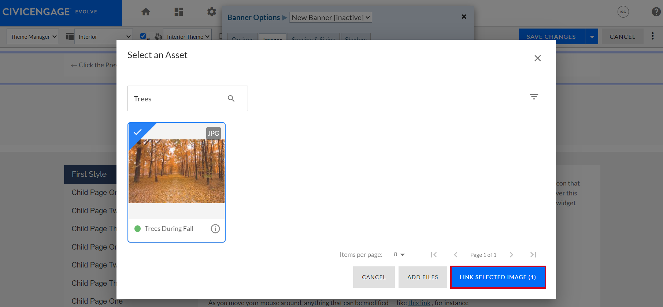Click the search magnifier icon
The height and width of the screenshot is (307, 663).
click(231, 98)
